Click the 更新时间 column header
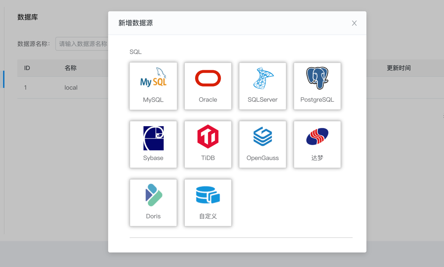 point(399,68)
